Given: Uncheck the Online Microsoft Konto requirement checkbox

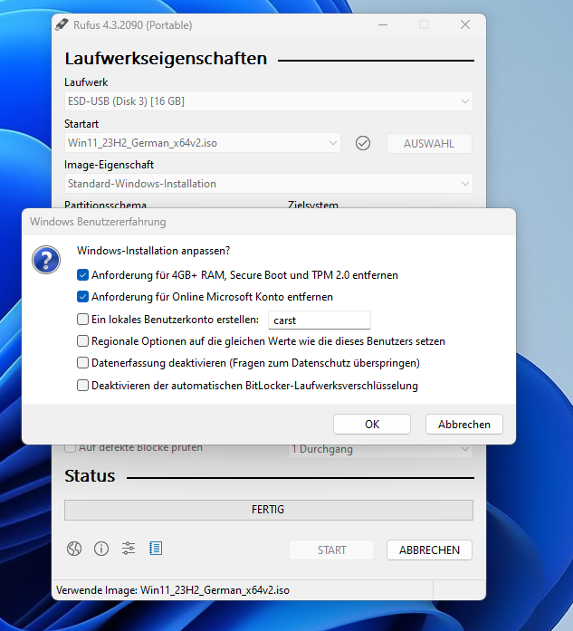Looking at the screenshot, I should click(83, 297).
